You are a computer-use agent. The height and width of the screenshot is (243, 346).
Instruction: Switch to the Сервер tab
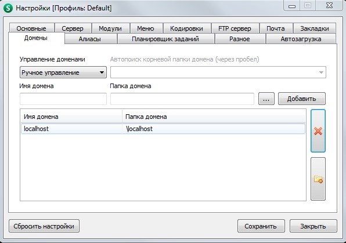[73, 28]
